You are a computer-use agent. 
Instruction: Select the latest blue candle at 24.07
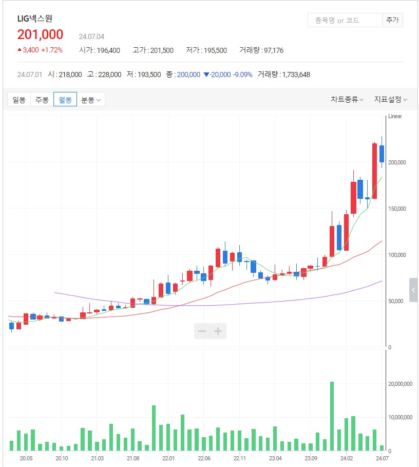coord(382,154)
